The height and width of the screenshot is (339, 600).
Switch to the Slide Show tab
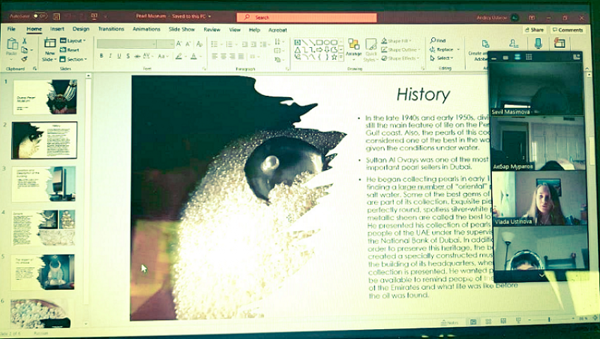pyautogui.click(x=182, y=29)
